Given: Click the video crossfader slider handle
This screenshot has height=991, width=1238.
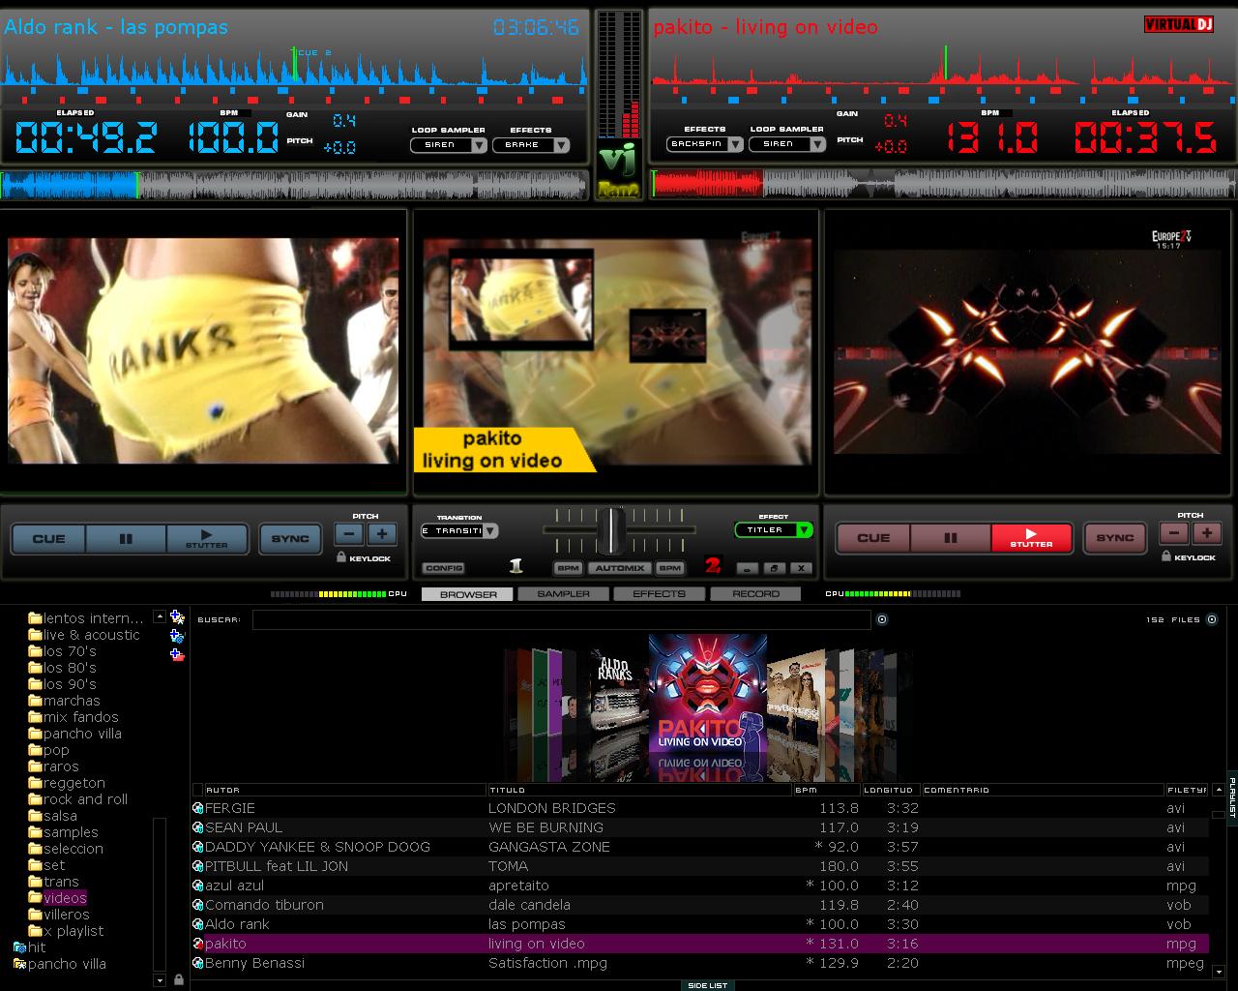Looking at the screenshot, I should (x=610, y=529).
